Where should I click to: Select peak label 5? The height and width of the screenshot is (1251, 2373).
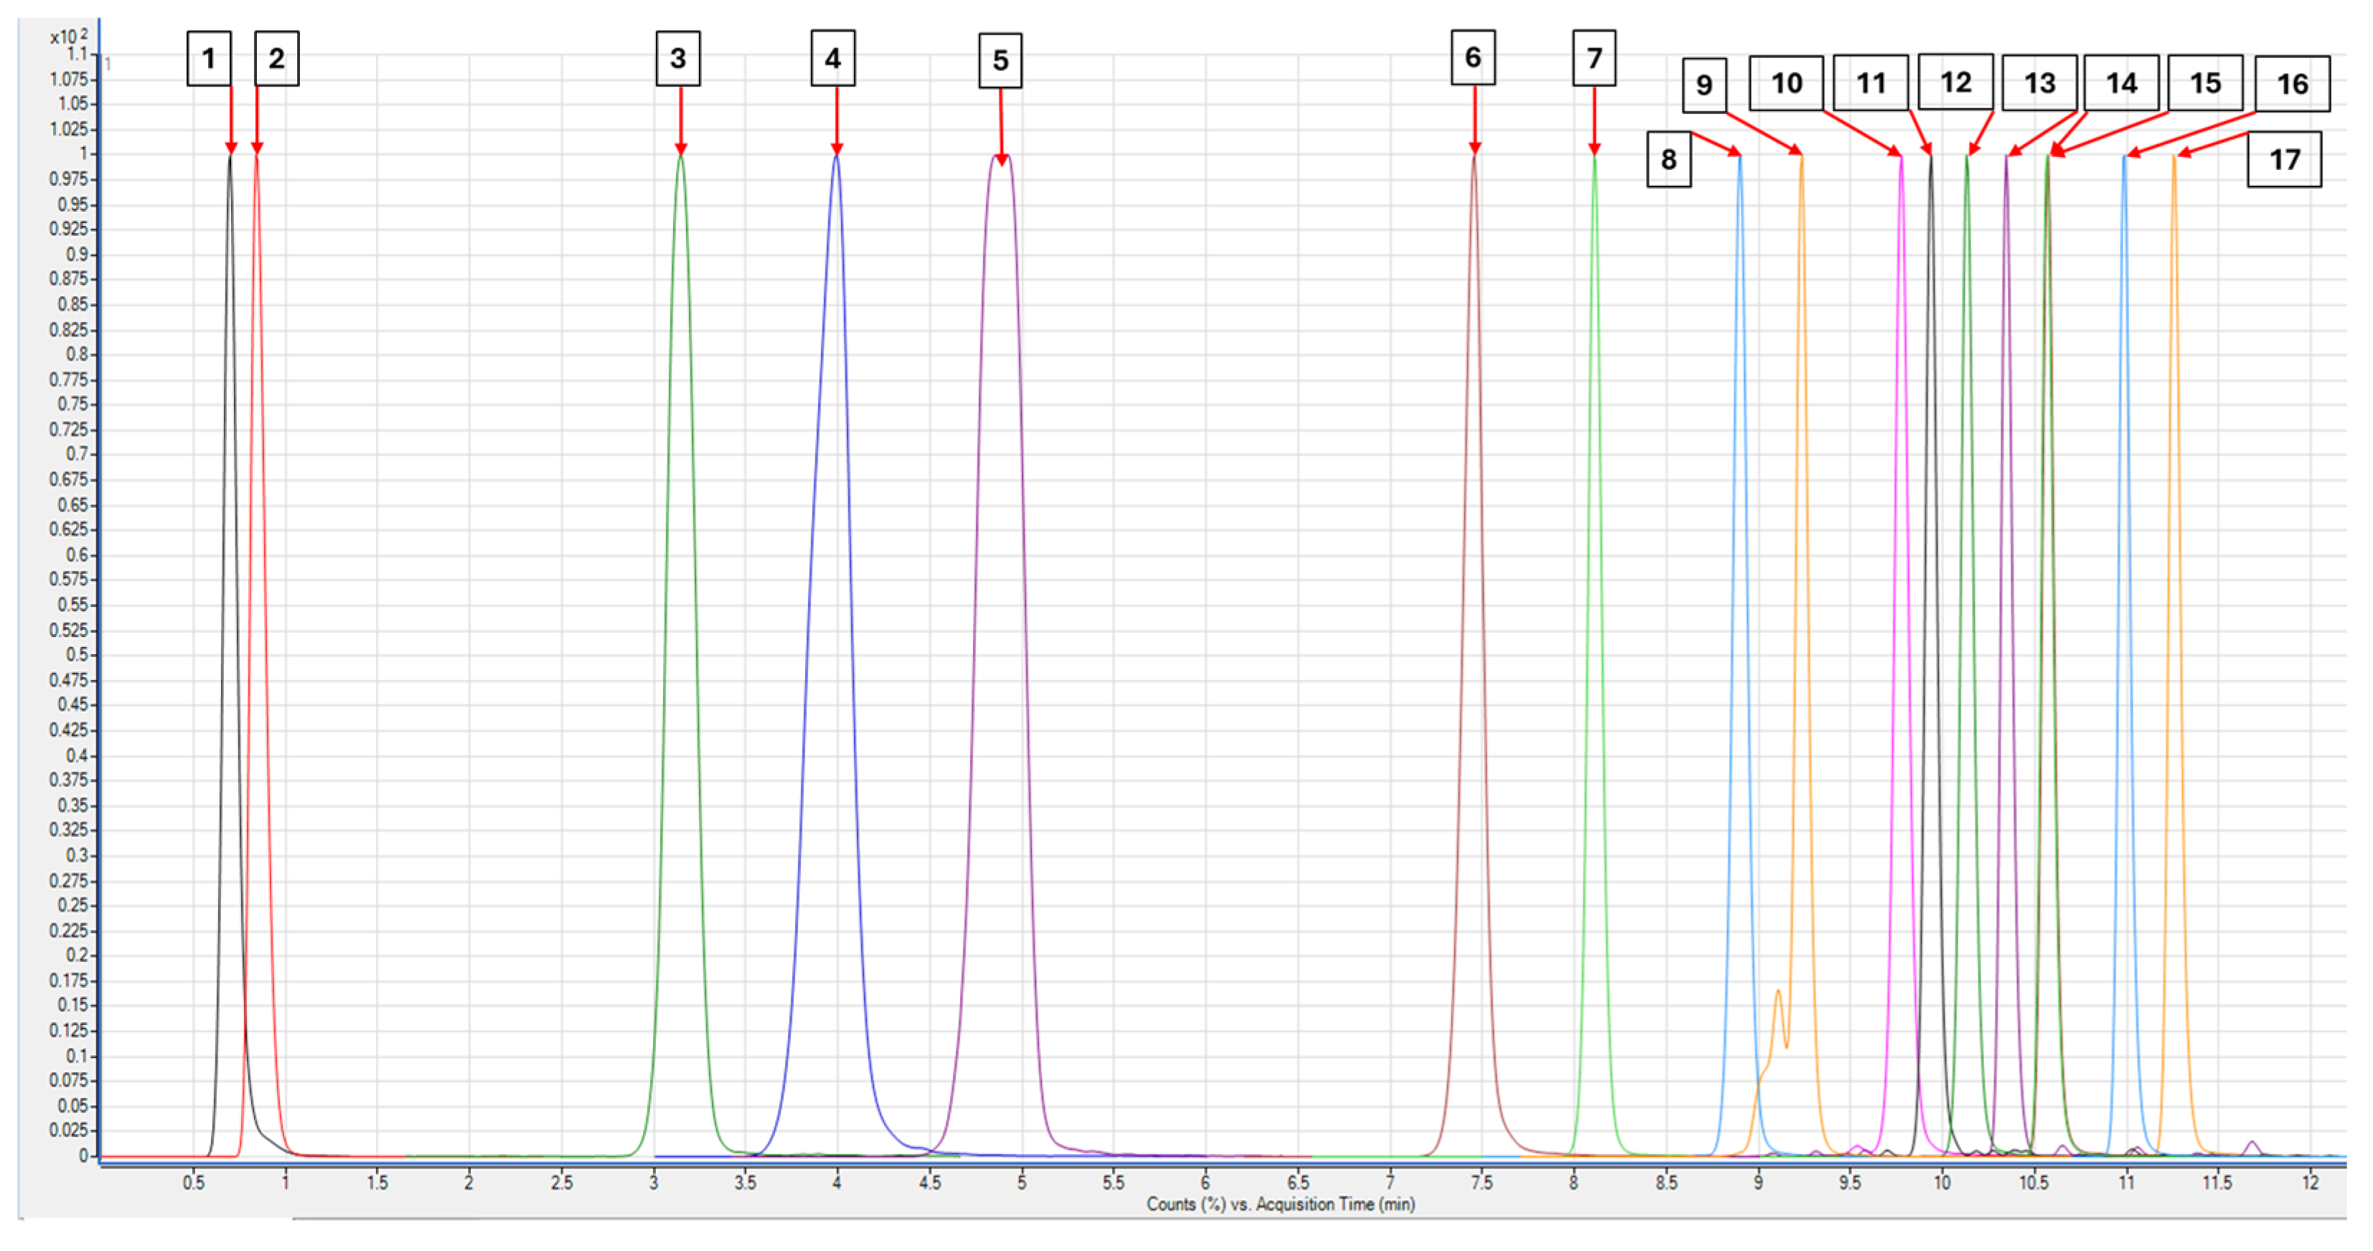tap(1000, 61)
